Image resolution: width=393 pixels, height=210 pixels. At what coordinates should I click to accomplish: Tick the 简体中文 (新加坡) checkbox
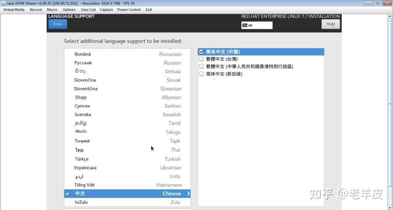(x=201, y=74)
